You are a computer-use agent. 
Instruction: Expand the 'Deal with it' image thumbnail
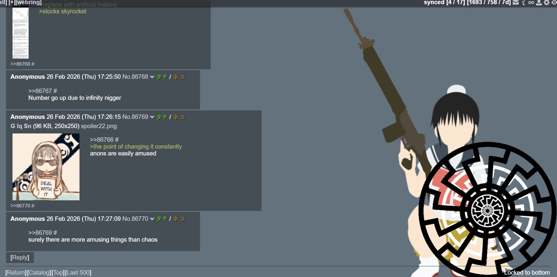tap(46, 167)
